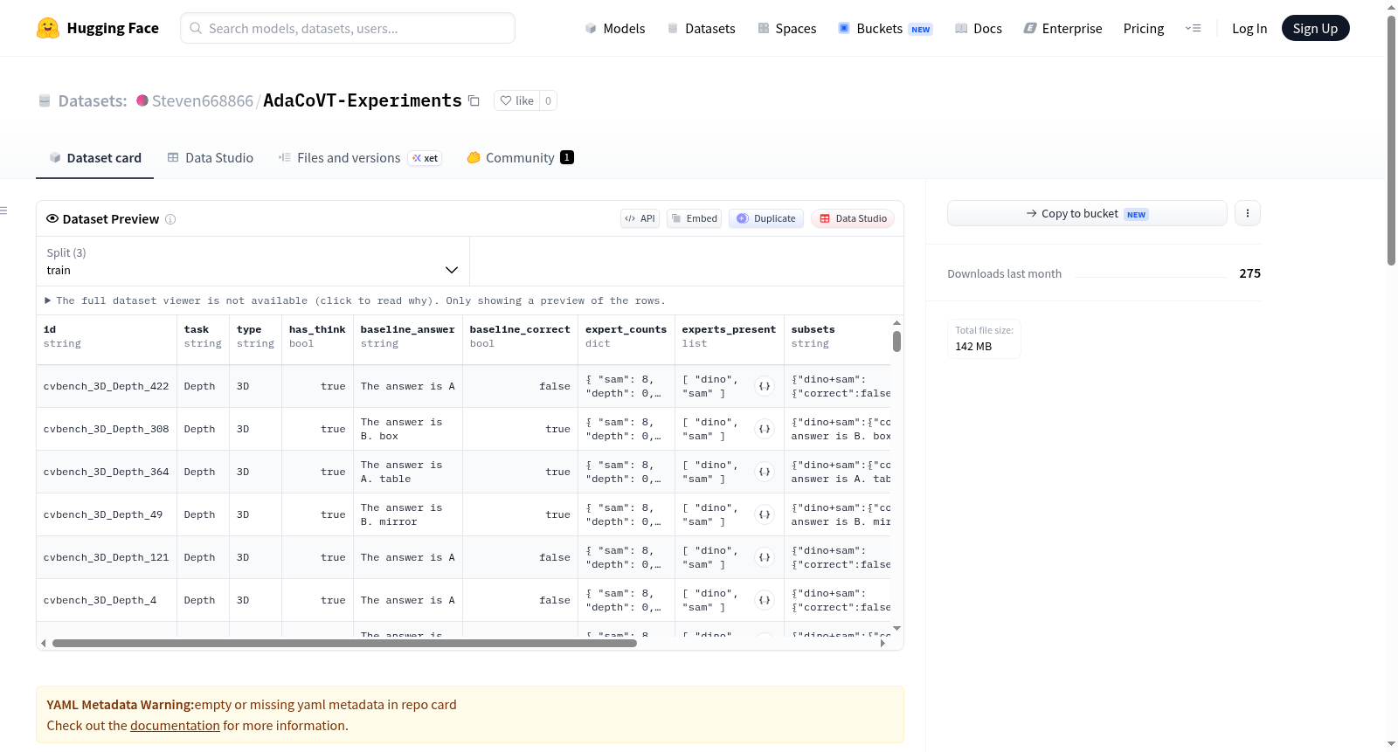Click the API button

click(640, 218)
